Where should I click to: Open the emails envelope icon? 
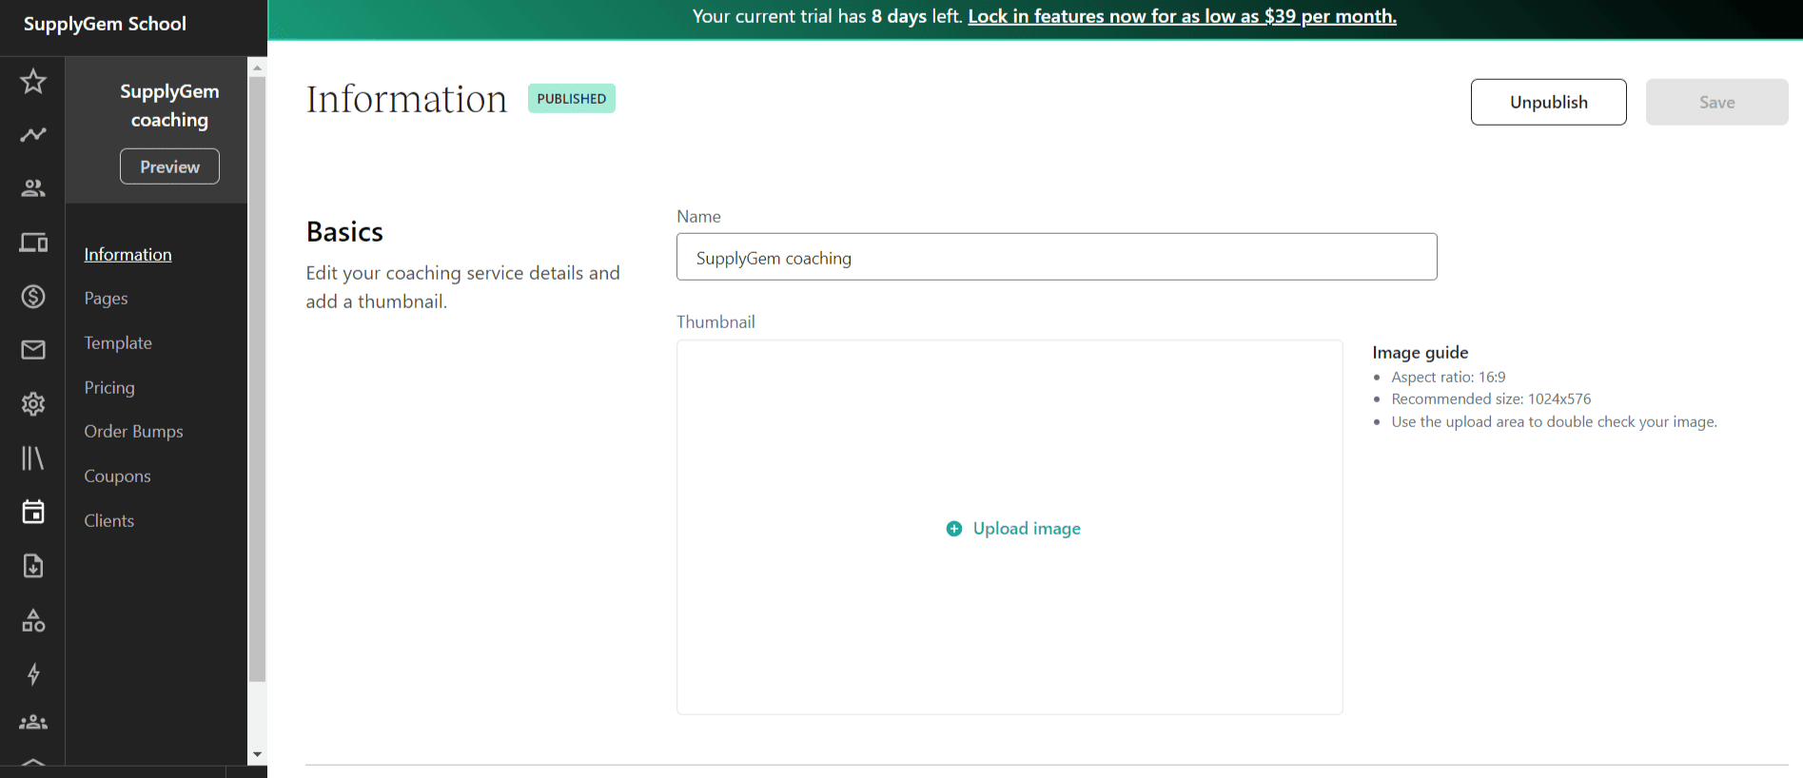pos(33,350)
